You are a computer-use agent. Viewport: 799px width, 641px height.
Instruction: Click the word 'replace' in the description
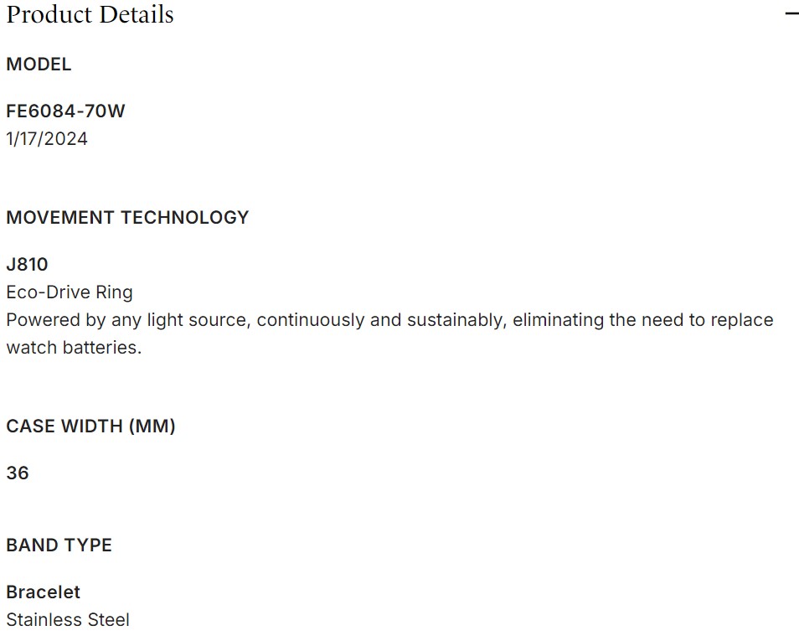point(744,320)
